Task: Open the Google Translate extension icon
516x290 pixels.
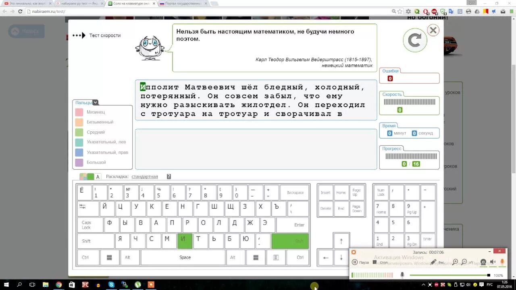Action: pyautogui.click(x=452, y=11)
